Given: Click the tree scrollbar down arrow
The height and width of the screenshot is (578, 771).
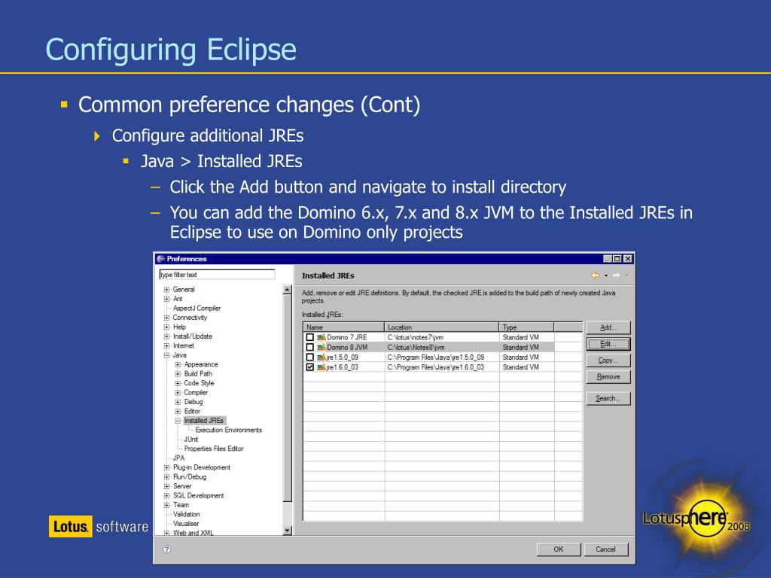Looking at the screenshot, I should pos(288,531).
